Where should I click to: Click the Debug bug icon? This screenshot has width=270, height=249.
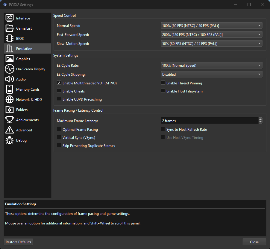coord(10,140)
